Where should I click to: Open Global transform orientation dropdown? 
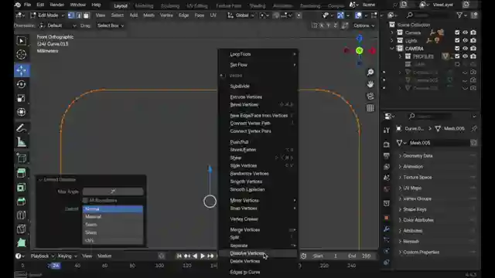coord(241,15)
